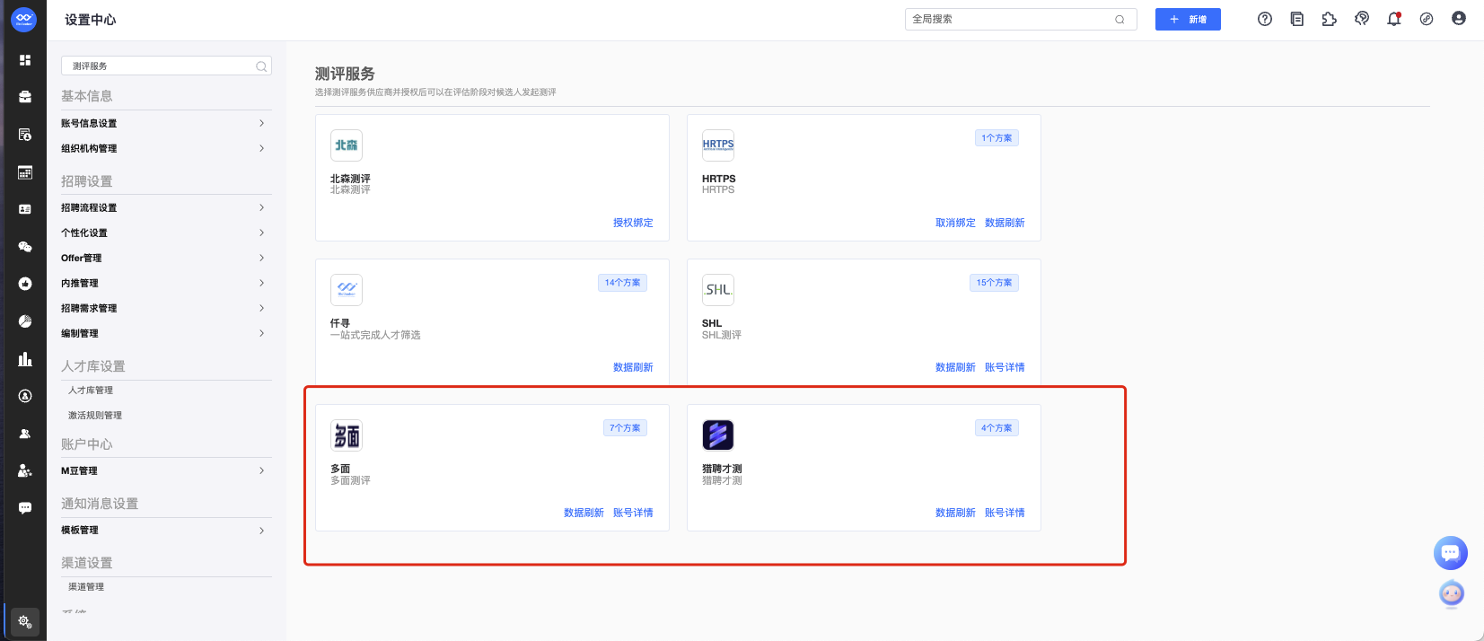The width and height of the screenshot is (1484, 641).
Task: Open the people-with-gear icon in left sidebar
Action: click(25, 470)
